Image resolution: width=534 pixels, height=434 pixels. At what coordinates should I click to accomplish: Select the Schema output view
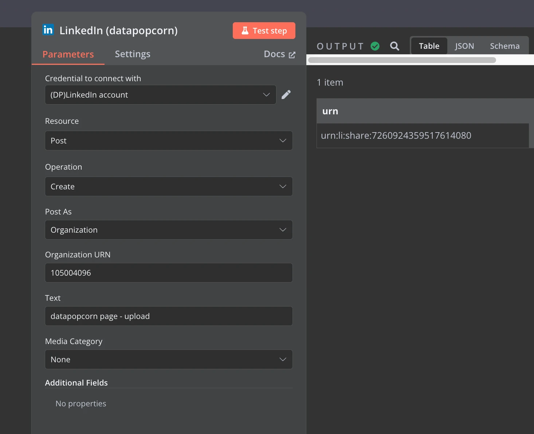(504, 46)
